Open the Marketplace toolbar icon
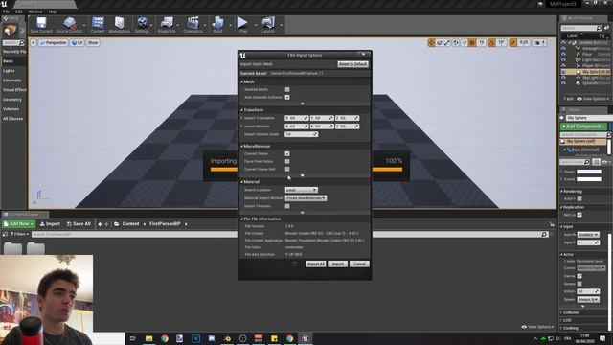Viewport: 613px width, 345px height. click(x=119, y=24)
